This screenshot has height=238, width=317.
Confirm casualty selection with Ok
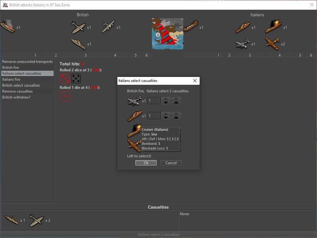pyautogui.click(x=146, y=163)
